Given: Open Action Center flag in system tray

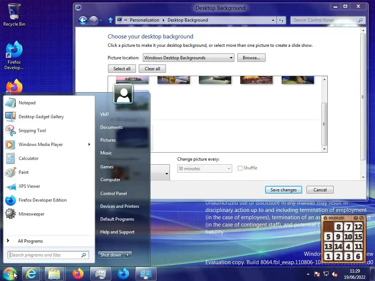Looking at the screenshot, I should tap(317, 274).
